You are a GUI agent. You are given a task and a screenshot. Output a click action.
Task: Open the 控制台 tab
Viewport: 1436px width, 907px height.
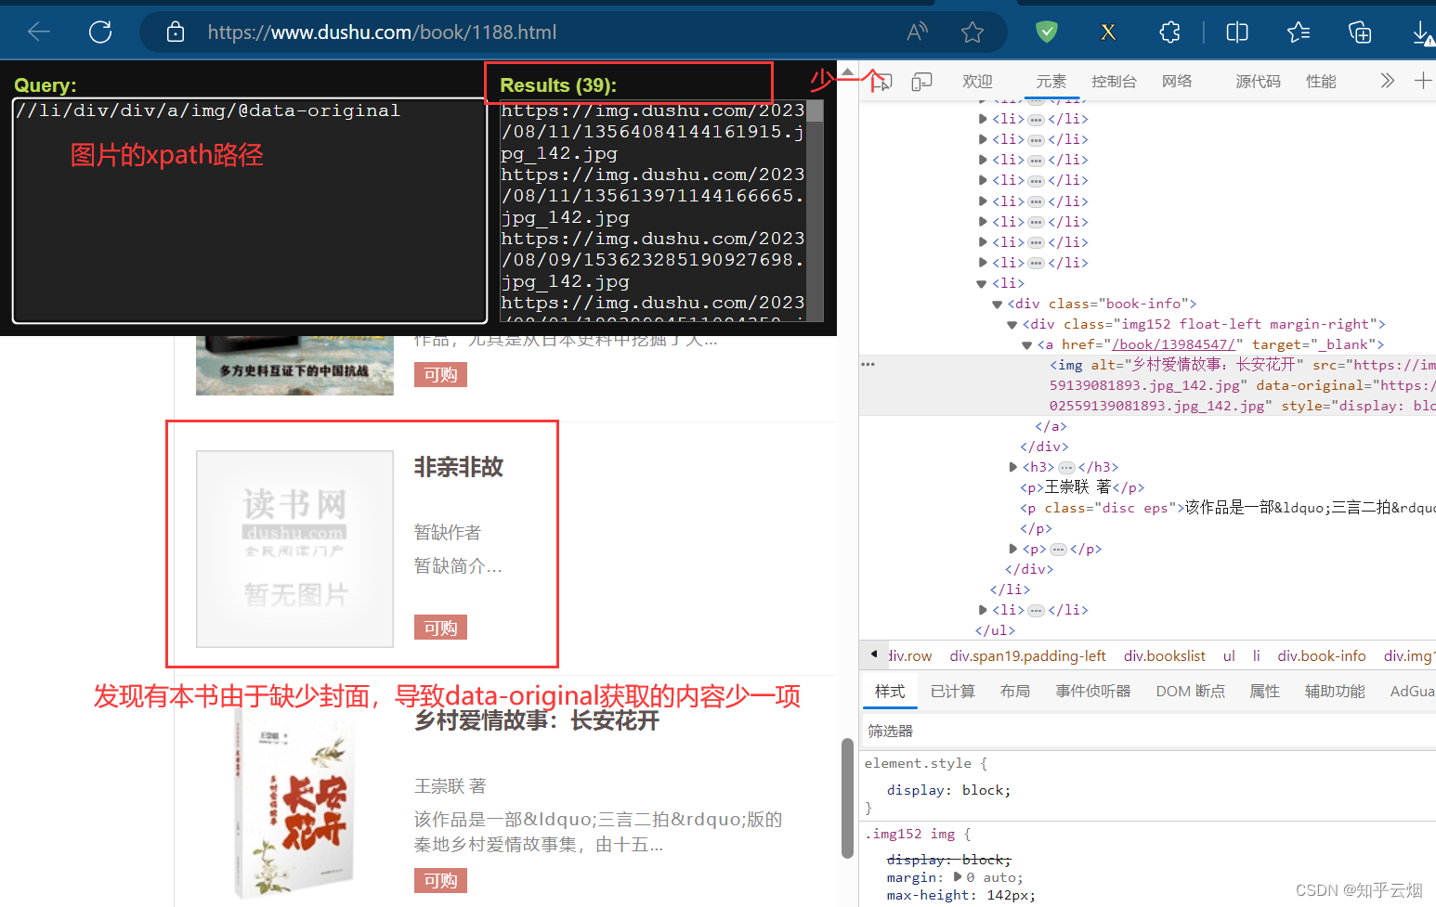click(1114, 82)
